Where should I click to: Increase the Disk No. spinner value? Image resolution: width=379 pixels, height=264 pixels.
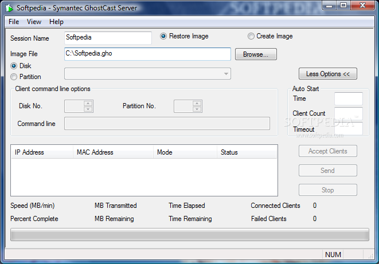click(88, 103)
